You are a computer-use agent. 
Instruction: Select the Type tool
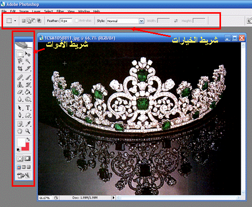pyautogui.click(x=27, y=108)
